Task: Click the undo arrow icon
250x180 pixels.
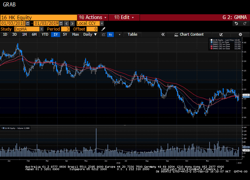Action: 236,23
